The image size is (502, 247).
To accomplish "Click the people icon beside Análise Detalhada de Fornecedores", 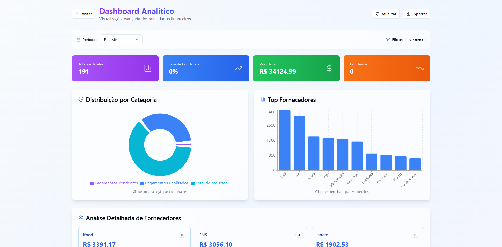I will [81, 218].
